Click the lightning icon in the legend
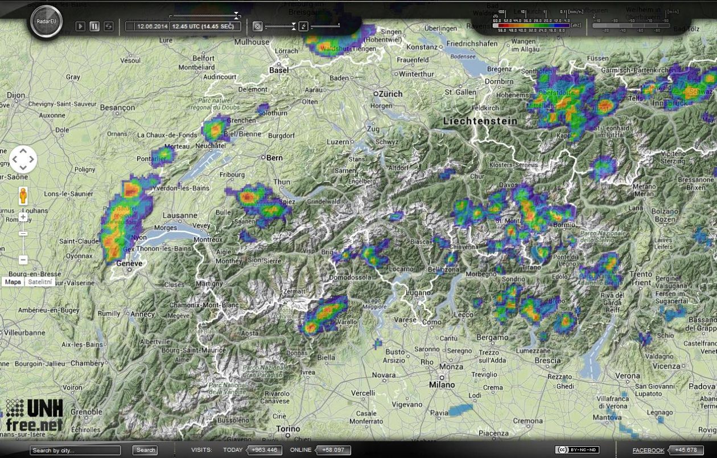 595,16
